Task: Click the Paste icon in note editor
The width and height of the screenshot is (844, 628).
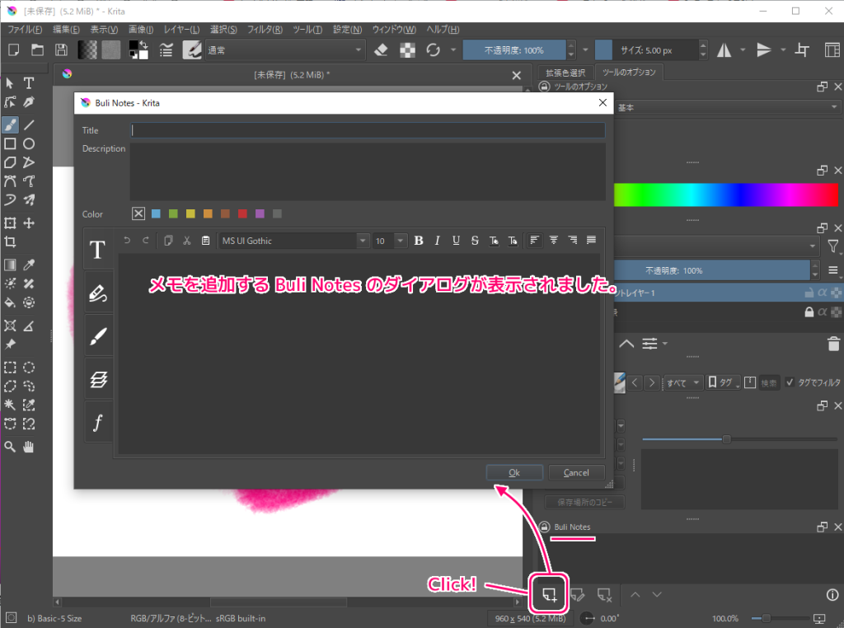Action: 205,241
